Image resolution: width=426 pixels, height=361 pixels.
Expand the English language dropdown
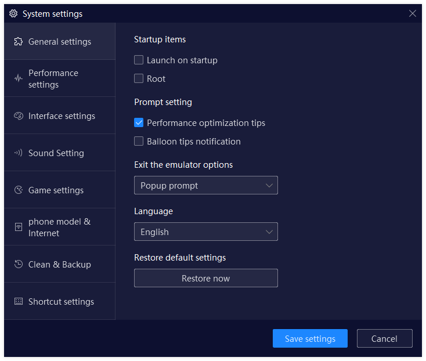(206, 232)
